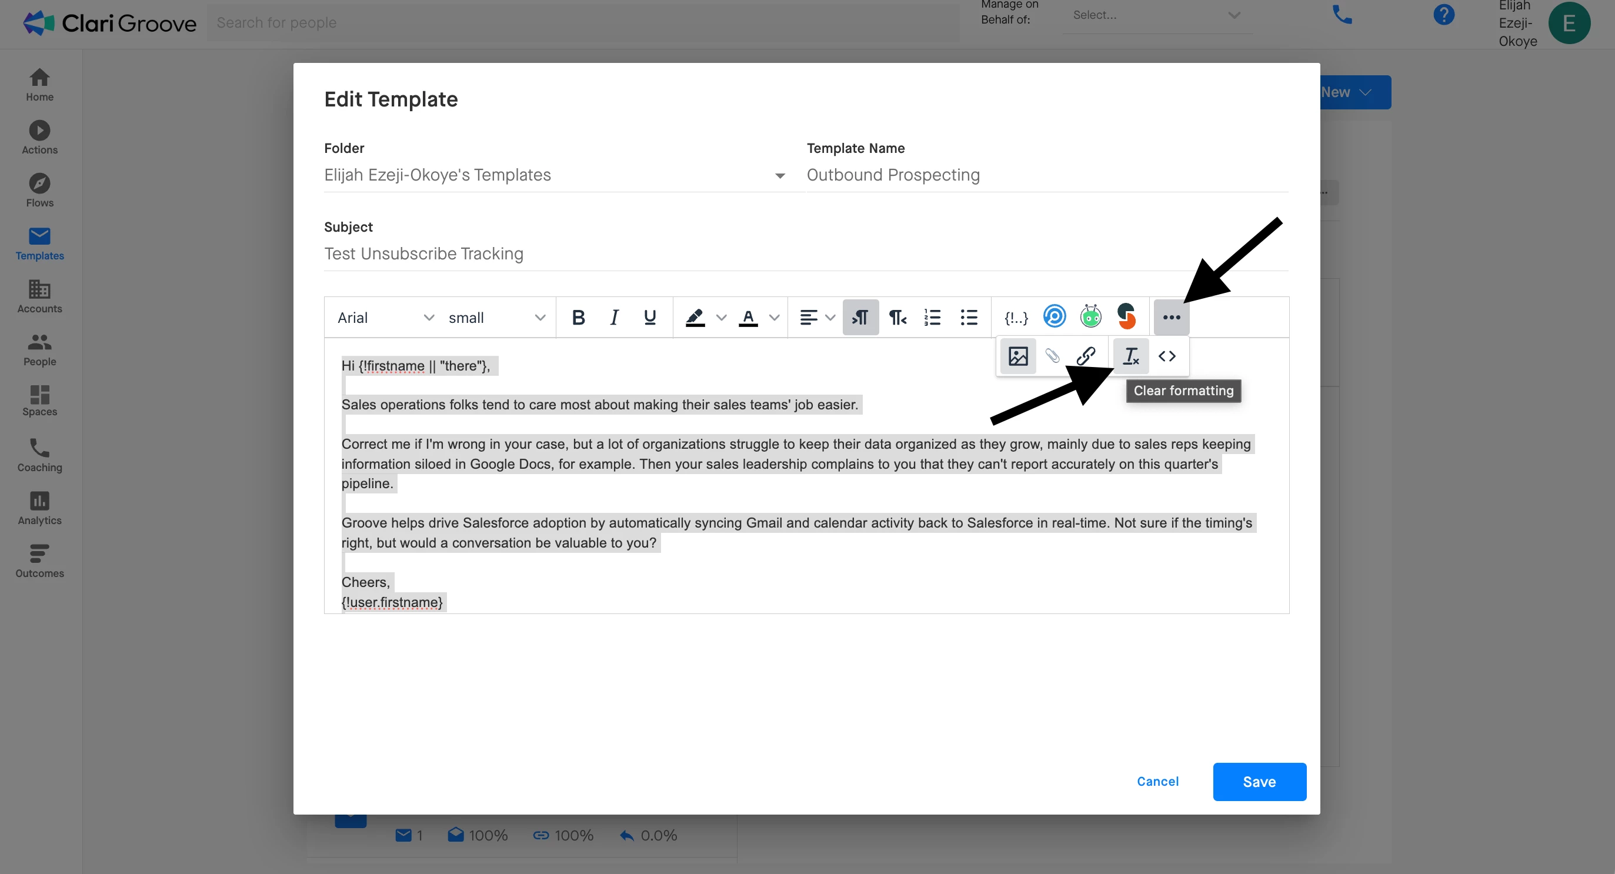This screenshot has width=1615, height=874.
Task: Toggle bold formatting
Action: [x=578, y=318]
